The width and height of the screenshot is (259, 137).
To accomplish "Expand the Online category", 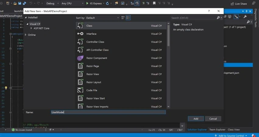I will (x=26, y=35).
